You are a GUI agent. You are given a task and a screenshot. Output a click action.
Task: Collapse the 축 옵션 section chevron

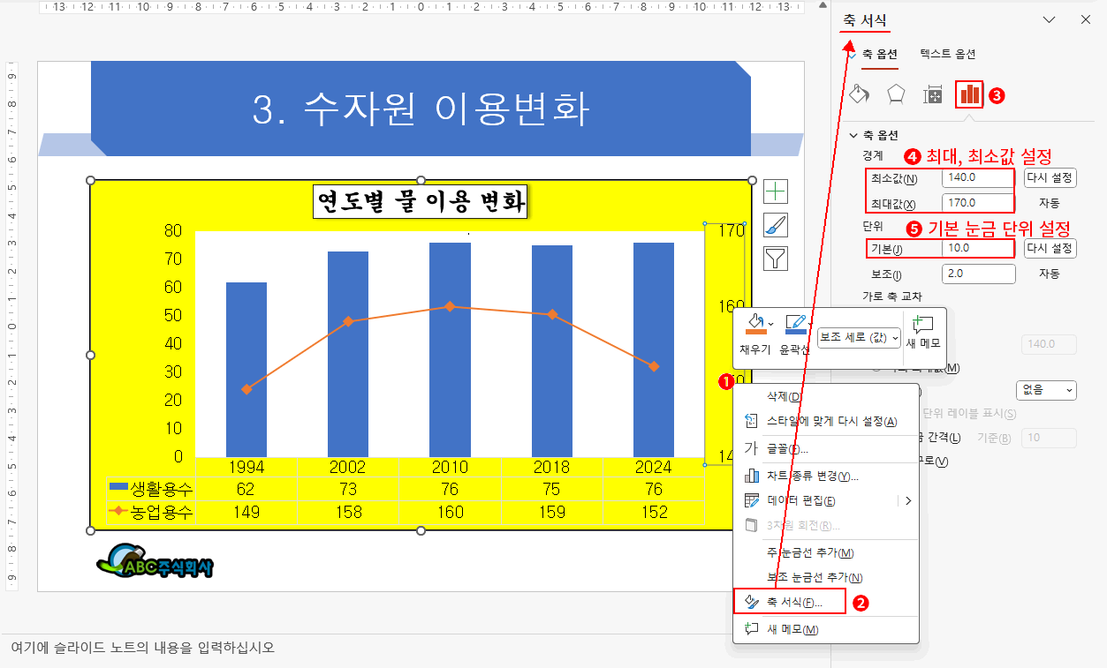point(853,134)
